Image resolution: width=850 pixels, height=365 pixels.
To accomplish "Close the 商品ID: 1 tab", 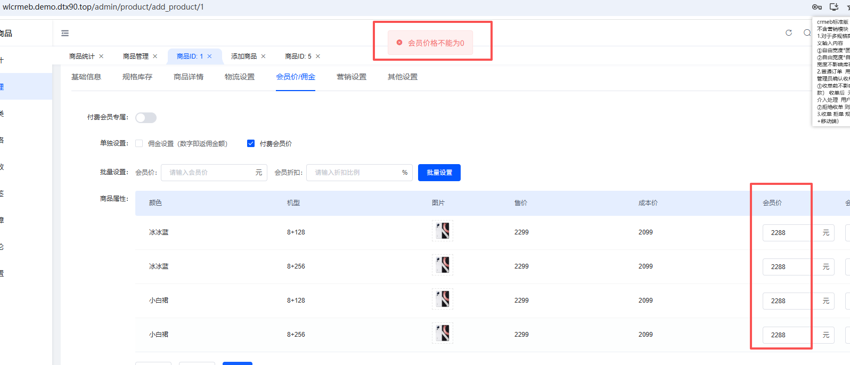I will (x=210, y=56).
